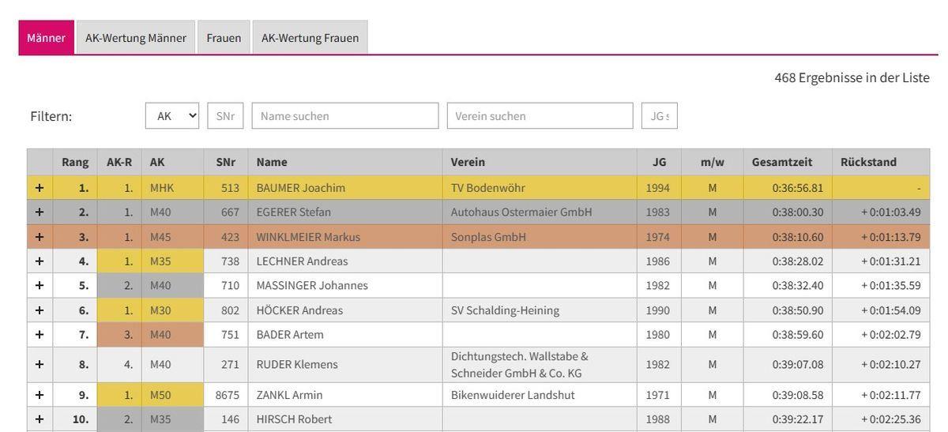Image resolution: width=948 pixels, height=432 pixels.
Task: Switch to the Frauen tab
Action: click(224, 38)
